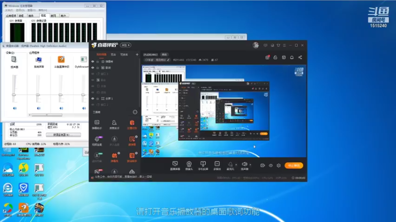The width and height of the screenshot is (396, 222).
Task: Click the preview eye icon near settings gear
Action: pyautogui.click(x=270, y=166)
